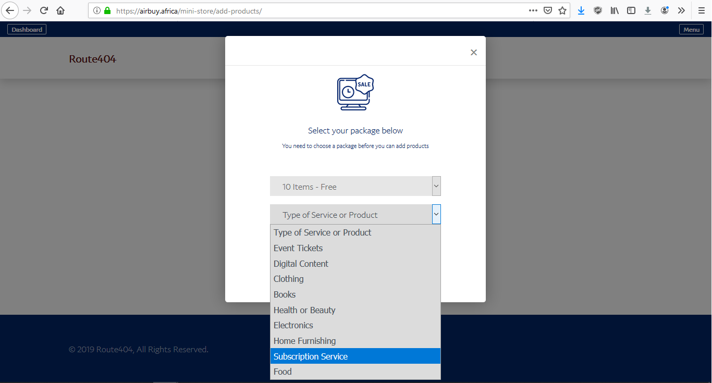Go to the browser home page
Image resolution: width=712 pixels, height=383 pixels.
click(60, 10)
